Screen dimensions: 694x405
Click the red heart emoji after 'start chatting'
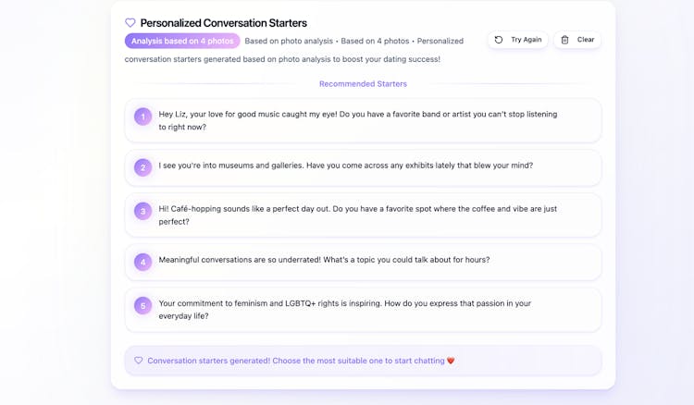pos(451,361)
